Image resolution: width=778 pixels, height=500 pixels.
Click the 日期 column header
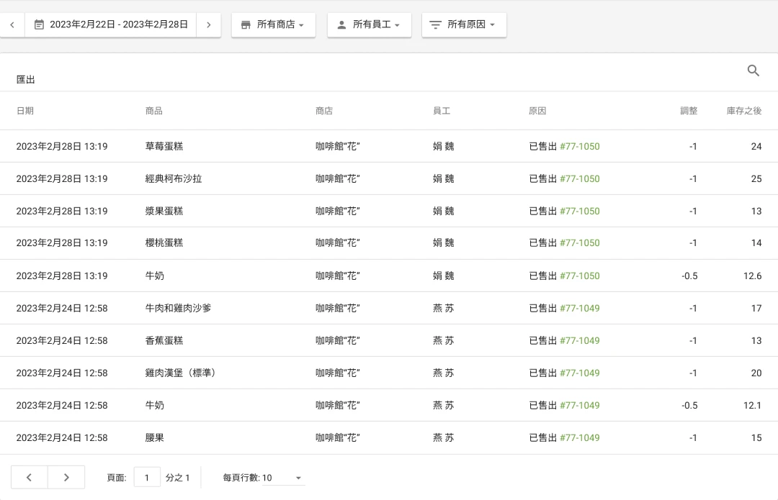pyautogui.click(x=25, y=111)
